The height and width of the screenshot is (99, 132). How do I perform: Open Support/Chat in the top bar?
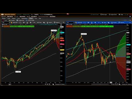(113, 15)
